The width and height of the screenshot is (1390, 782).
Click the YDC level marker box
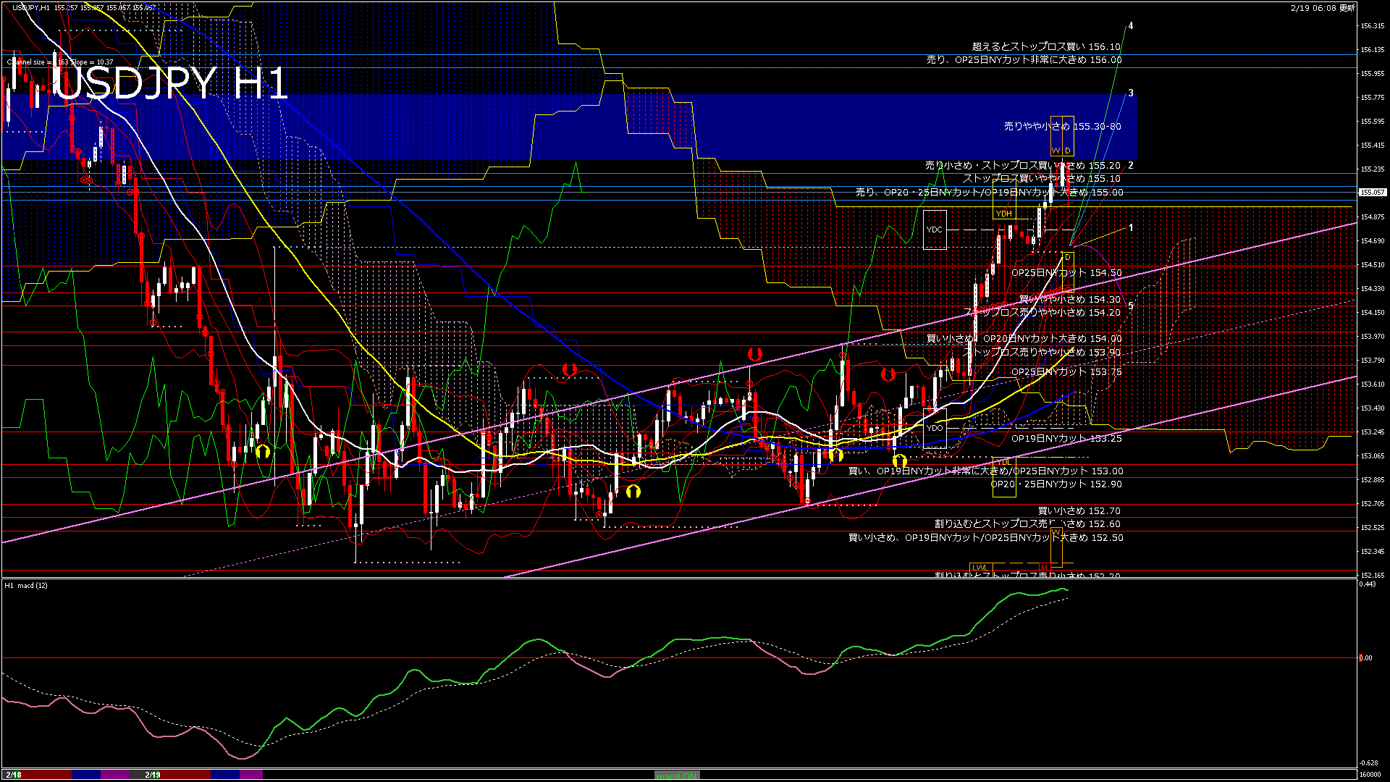tap(935, 230)
